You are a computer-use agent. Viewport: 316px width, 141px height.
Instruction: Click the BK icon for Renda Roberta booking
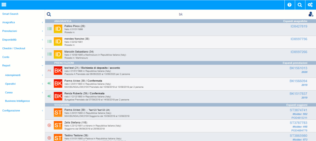coord(58,96)
